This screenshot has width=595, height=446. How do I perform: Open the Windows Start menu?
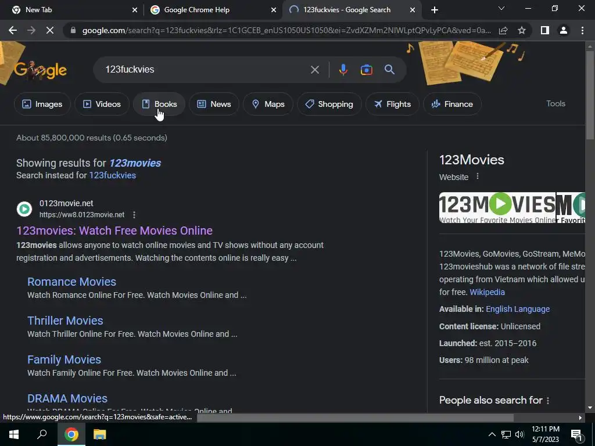tap(14, 434)
